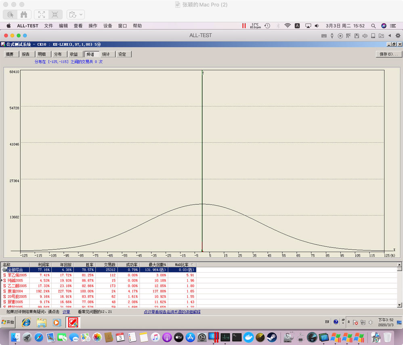The height and width of the screenshot is (345, 403).
Task: Open the report glossary explanation link
Action: click(x=172, y=312)
